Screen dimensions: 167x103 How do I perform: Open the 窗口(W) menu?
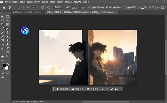coord(77,2)
